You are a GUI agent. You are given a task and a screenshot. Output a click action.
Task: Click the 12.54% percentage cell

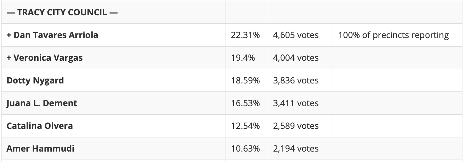(x=245, y=126)
